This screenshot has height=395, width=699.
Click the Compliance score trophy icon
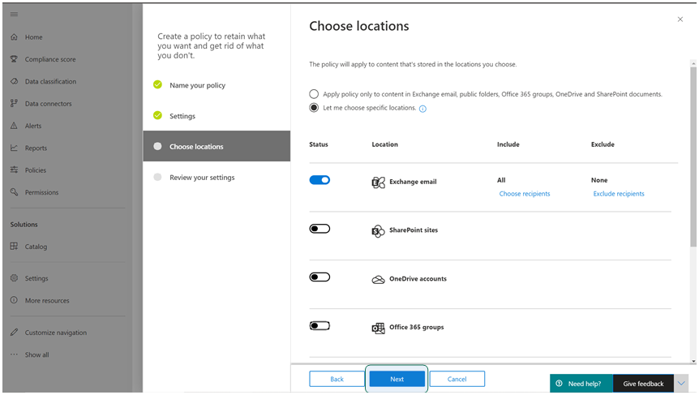(x=15, y=59)
